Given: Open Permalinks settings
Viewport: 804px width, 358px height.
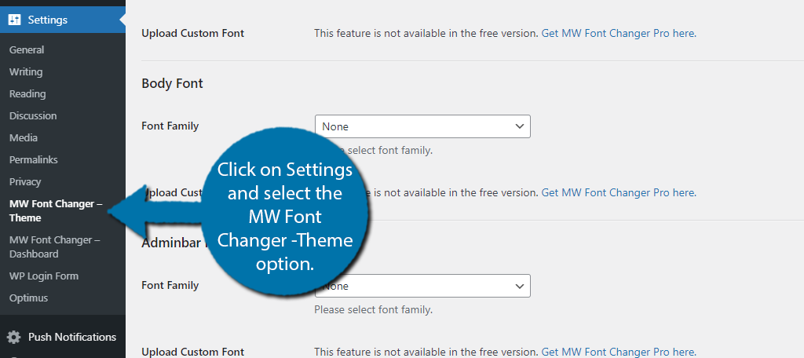Looking at the screenshot, I should [33, 160].
